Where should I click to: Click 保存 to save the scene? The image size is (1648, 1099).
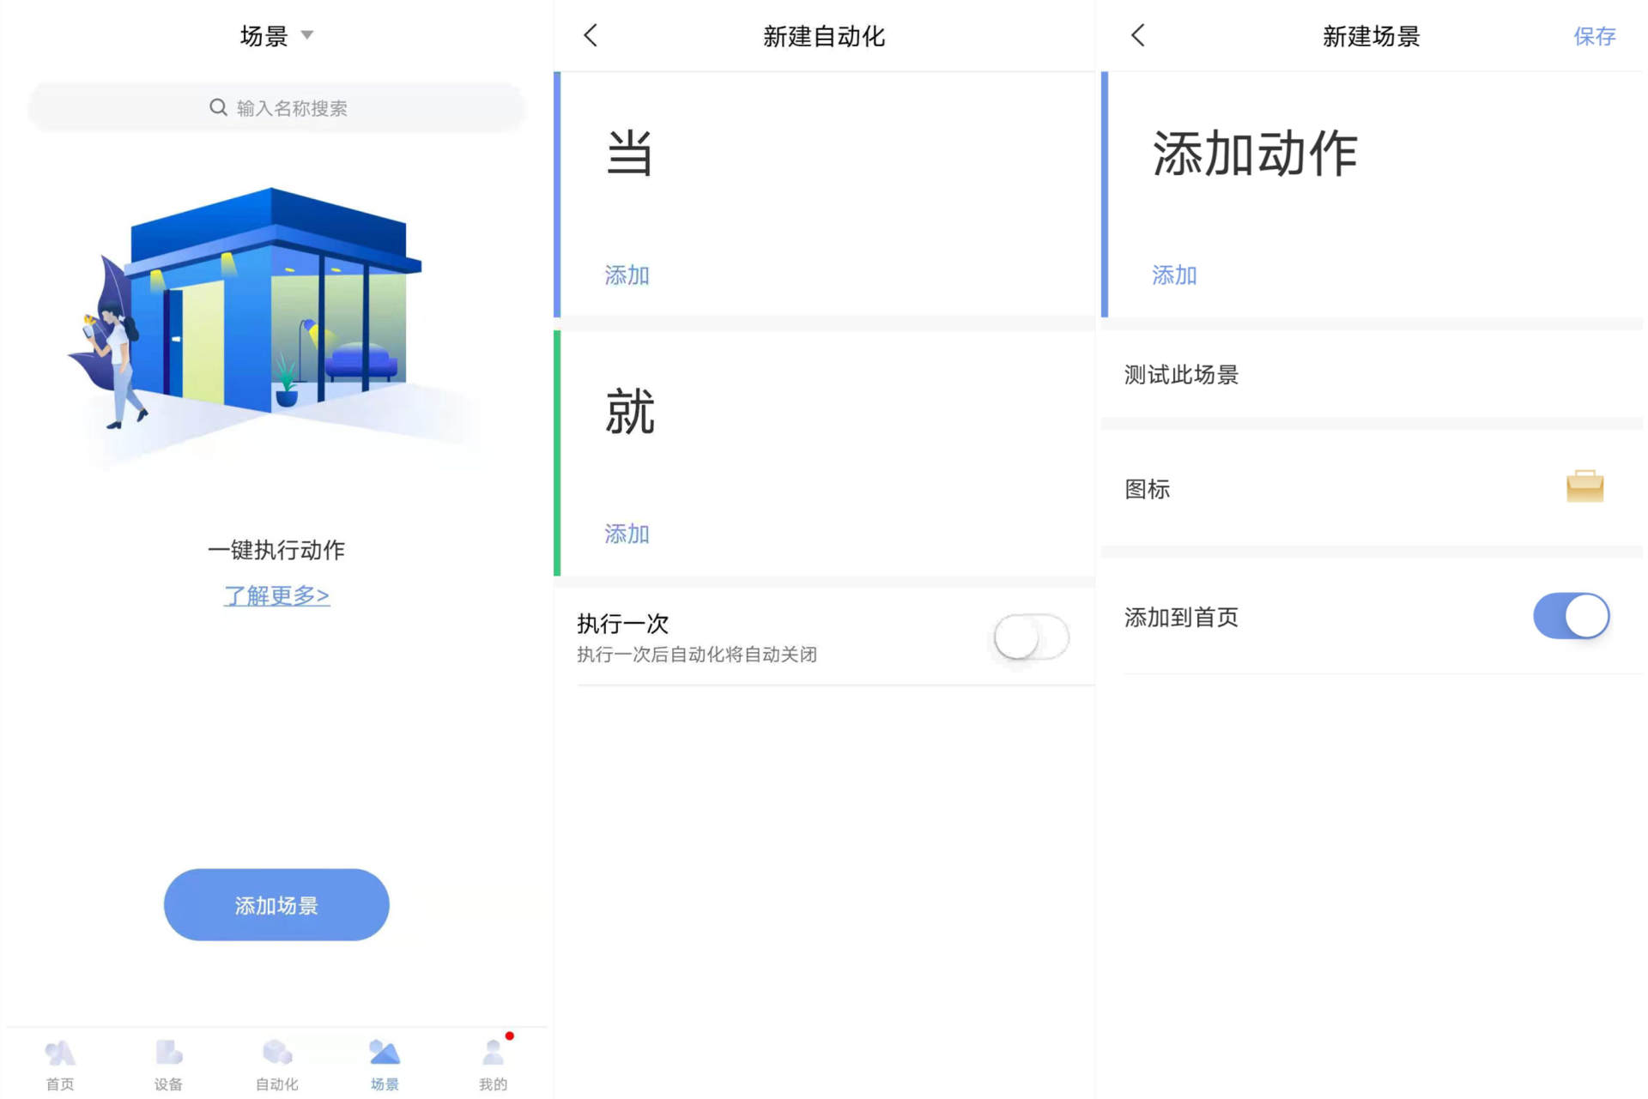(x=1594, y=36)
